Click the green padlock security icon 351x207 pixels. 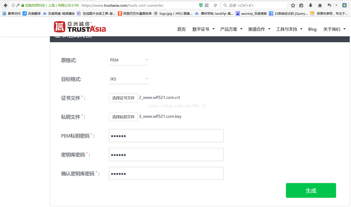click(22, 5)
